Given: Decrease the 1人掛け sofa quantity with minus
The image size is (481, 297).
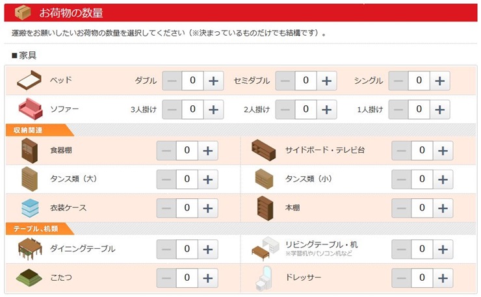Looking at the screenshot, I should coord(398,110).
